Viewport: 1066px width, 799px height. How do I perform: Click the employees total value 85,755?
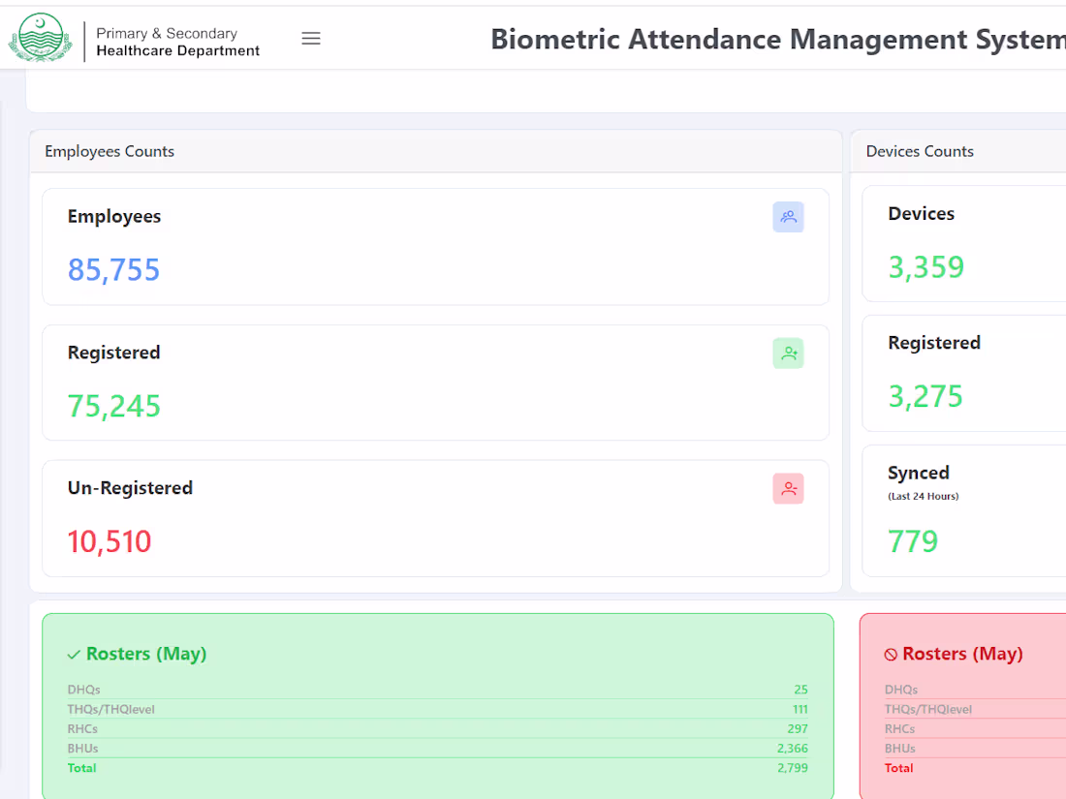(x=113, y=270)
